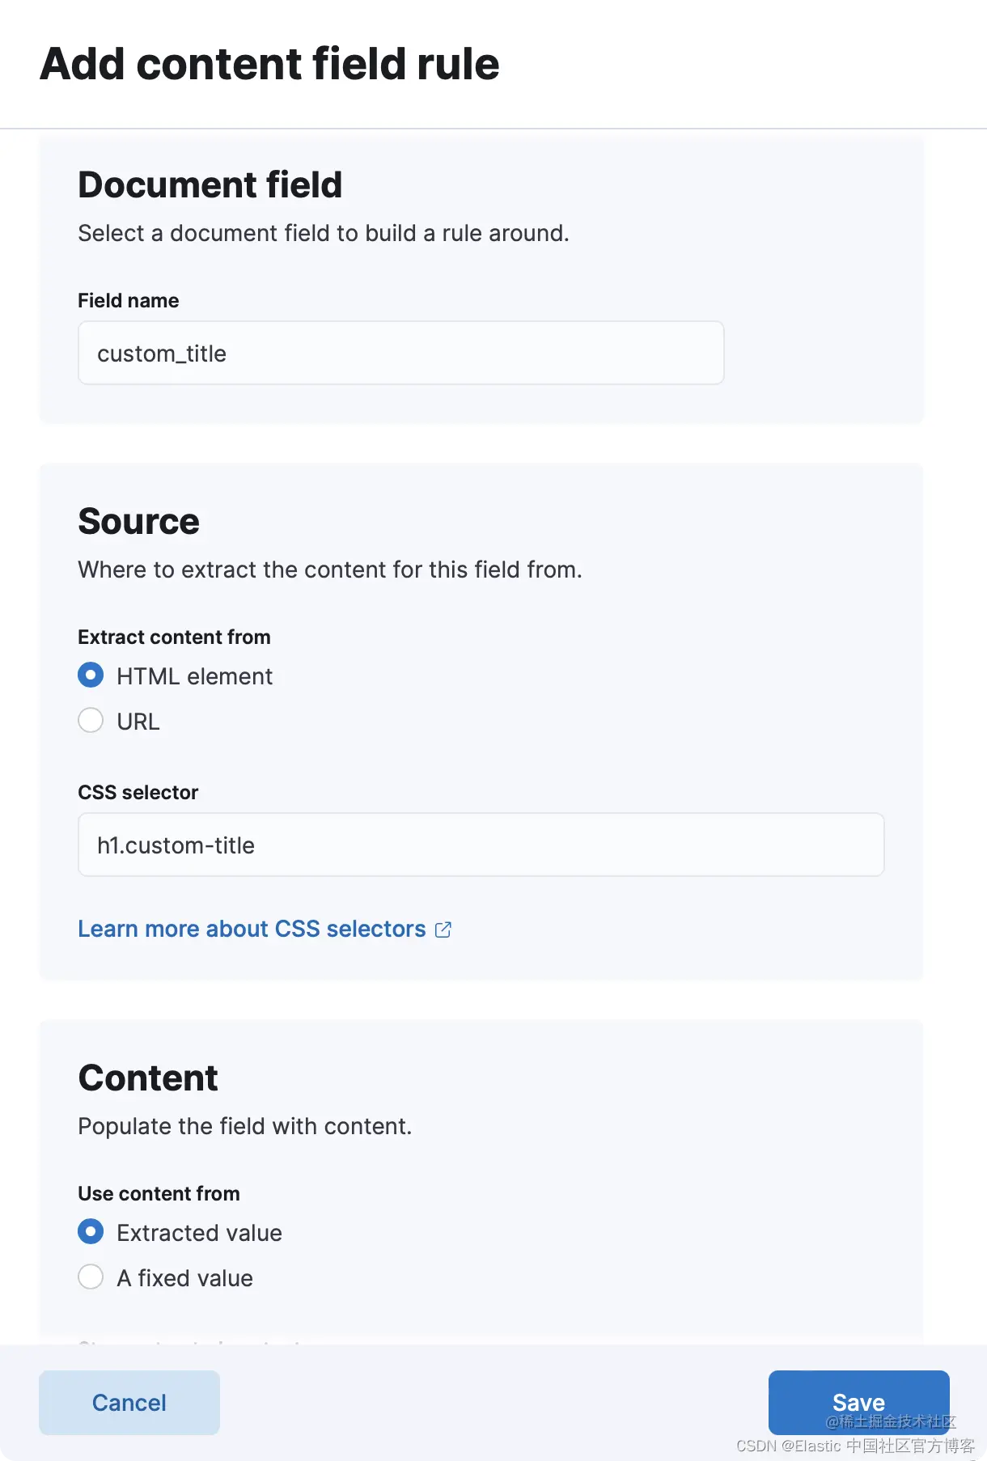Choose URL as the extraction source
This screenshot has height=1461, width=987.
(91, 721)
